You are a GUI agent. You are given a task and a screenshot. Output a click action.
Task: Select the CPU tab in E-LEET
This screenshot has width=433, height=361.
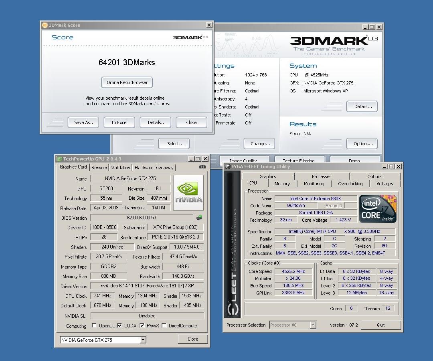(x=253, y=183)
